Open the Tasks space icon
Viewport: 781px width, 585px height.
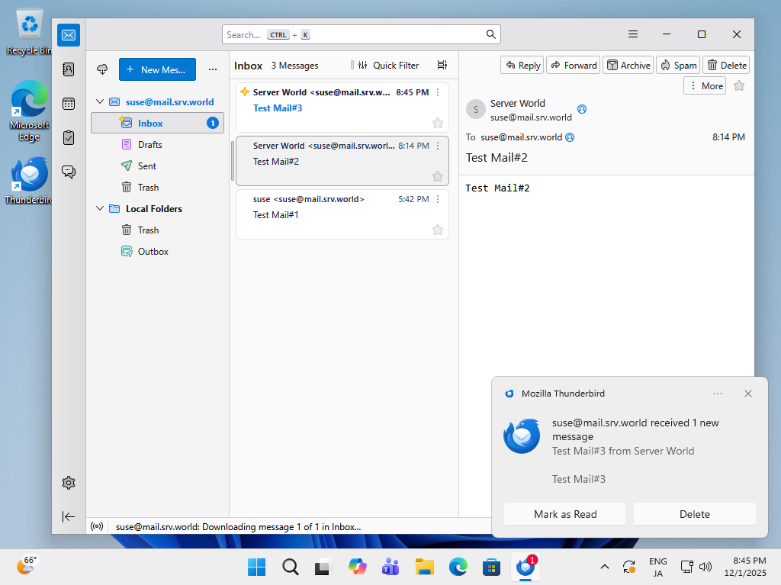(x=69, y=138)
